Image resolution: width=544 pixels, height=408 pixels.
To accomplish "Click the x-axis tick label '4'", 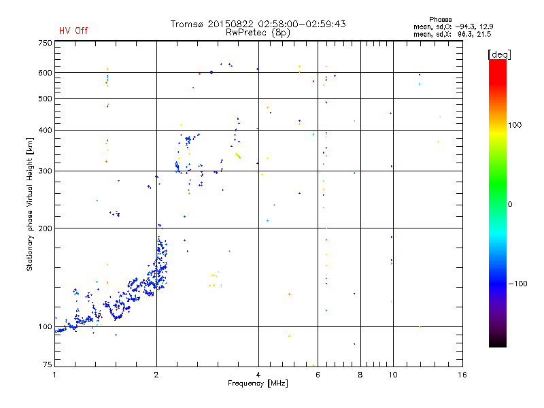I will click(x=258, y=375).
